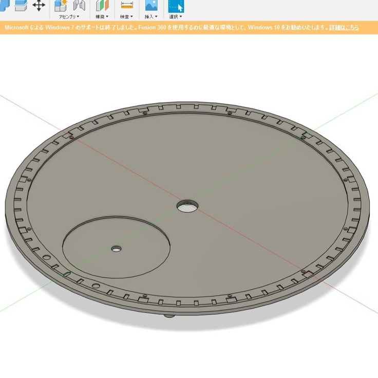Open the 挿入 dropdown menu

pyautogui.click(x=151, y=16)
